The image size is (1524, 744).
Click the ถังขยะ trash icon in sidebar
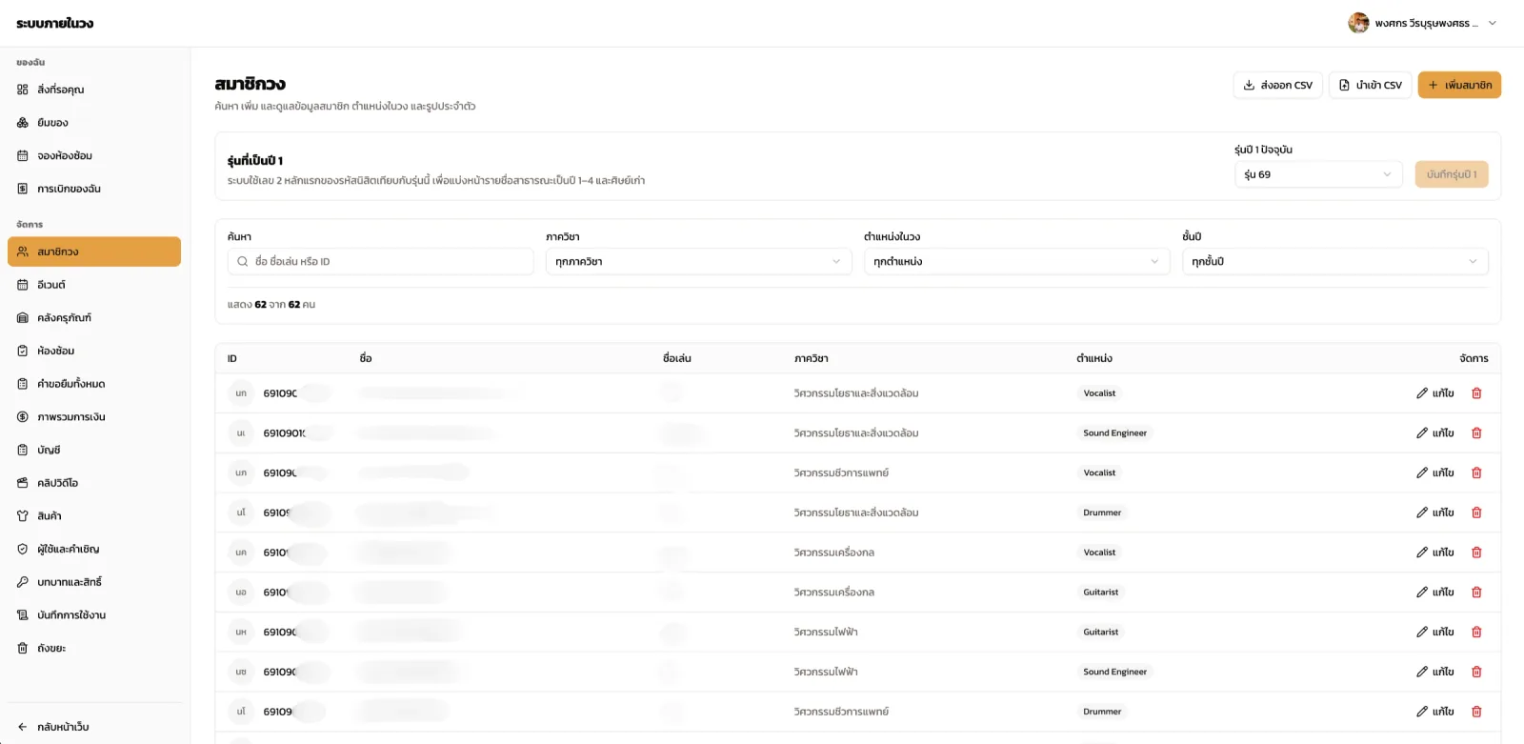23,648
